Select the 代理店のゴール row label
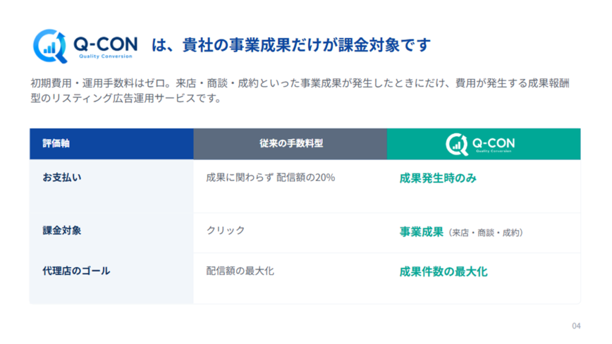The height and width of the screenshot is (344, 612). coord(76,271)
